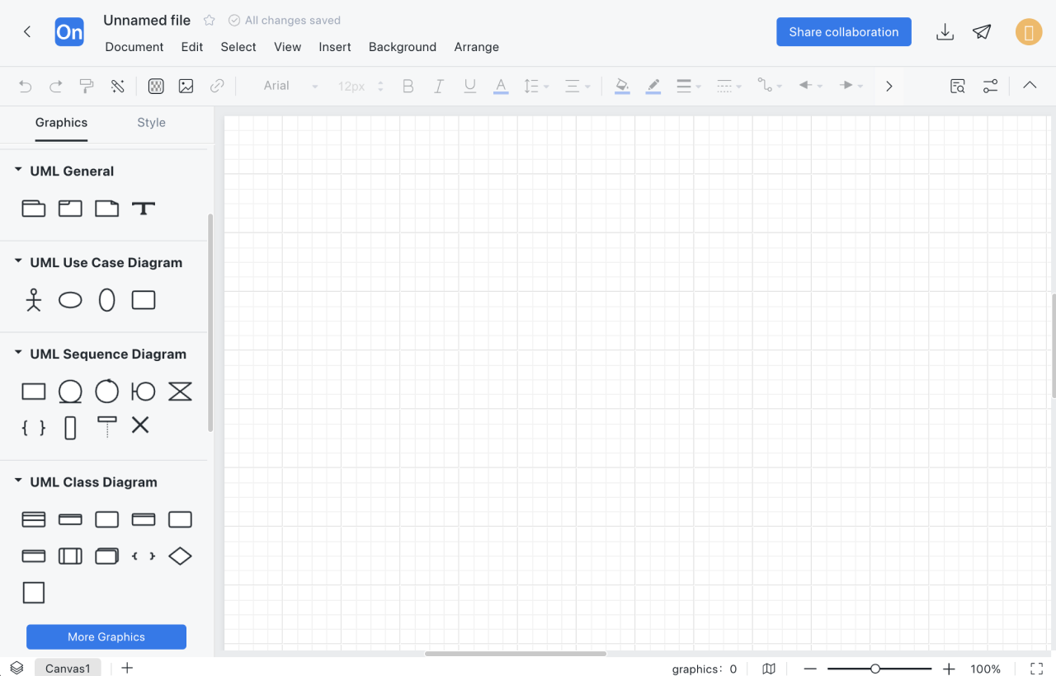1056x676 pixels.
Task: Open the layers icon in bottom bar
Action: [16, 668]
